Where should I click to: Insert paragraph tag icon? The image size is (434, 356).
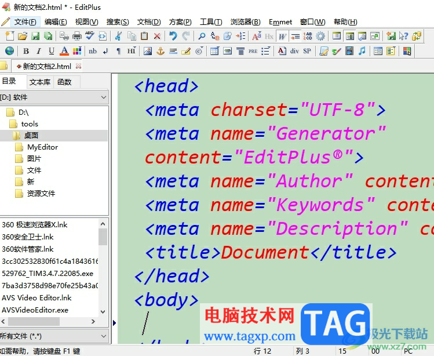point(118,51)
